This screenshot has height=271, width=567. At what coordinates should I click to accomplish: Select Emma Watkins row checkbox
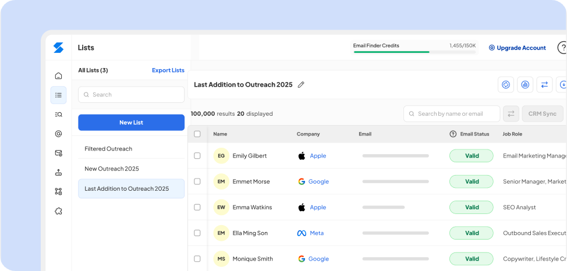[x=197, y=207]
